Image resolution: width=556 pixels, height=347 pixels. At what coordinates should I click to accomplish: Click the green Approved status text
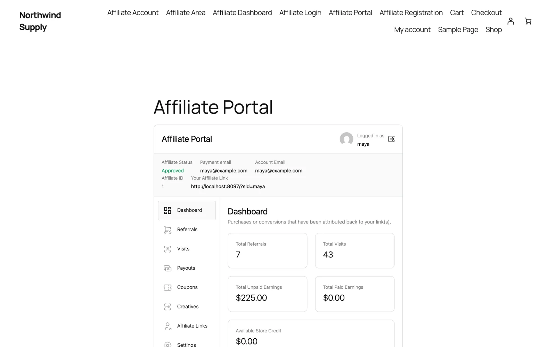pyautogui.click(x=173, y=170)
